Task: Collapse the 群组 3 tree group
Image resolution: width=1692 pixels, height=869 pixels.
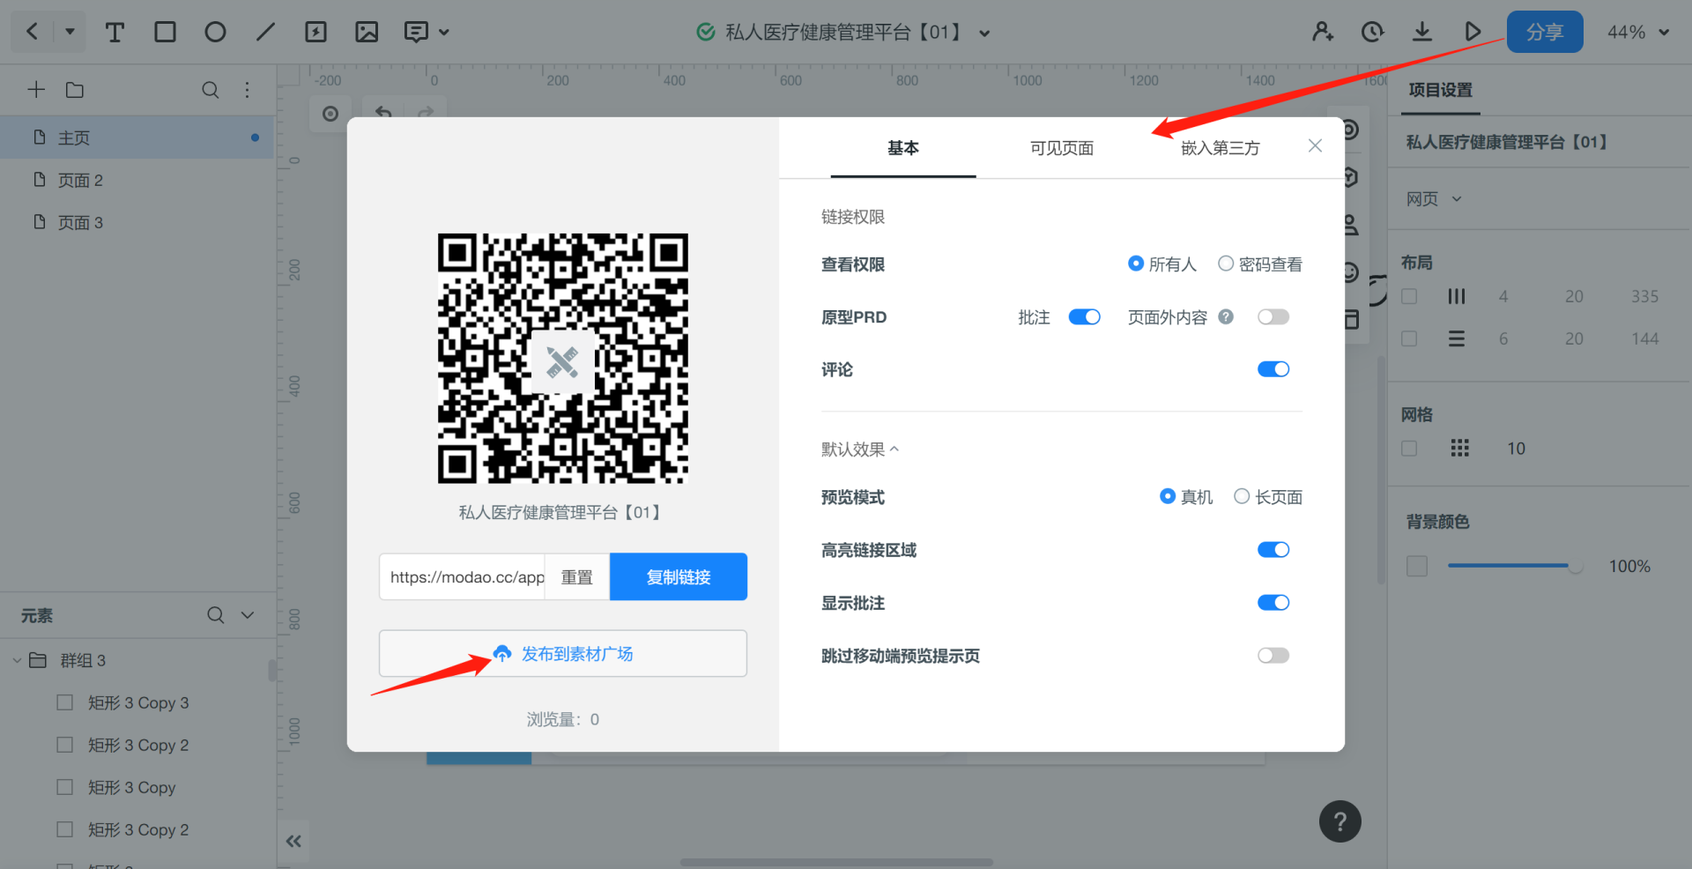Action: pos(17,660)
